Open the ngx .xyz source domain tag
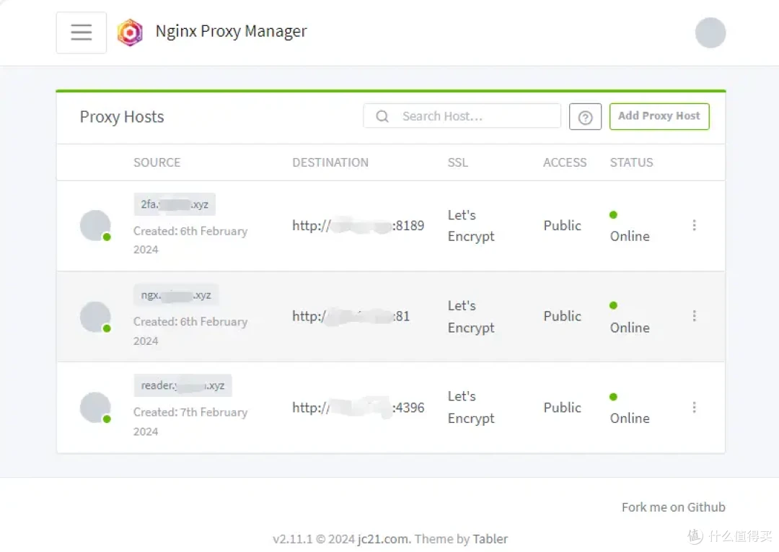 point(176,295)
